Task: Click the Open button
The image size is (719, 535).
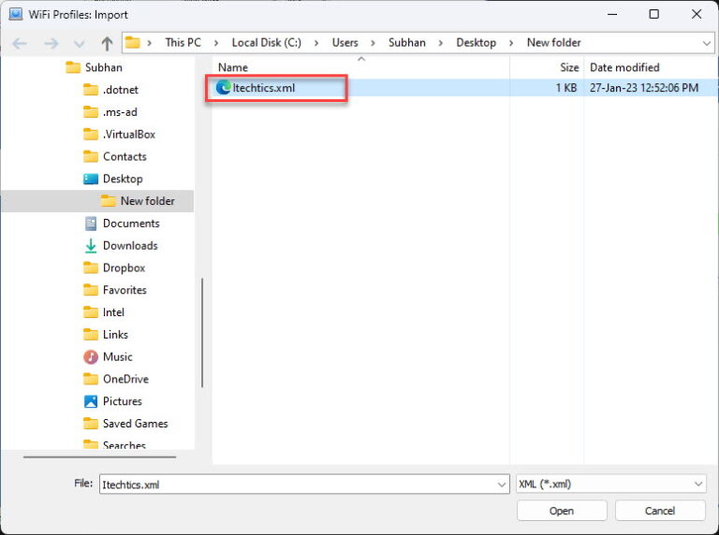Action: pyautogui.click(x=562, y=511)
